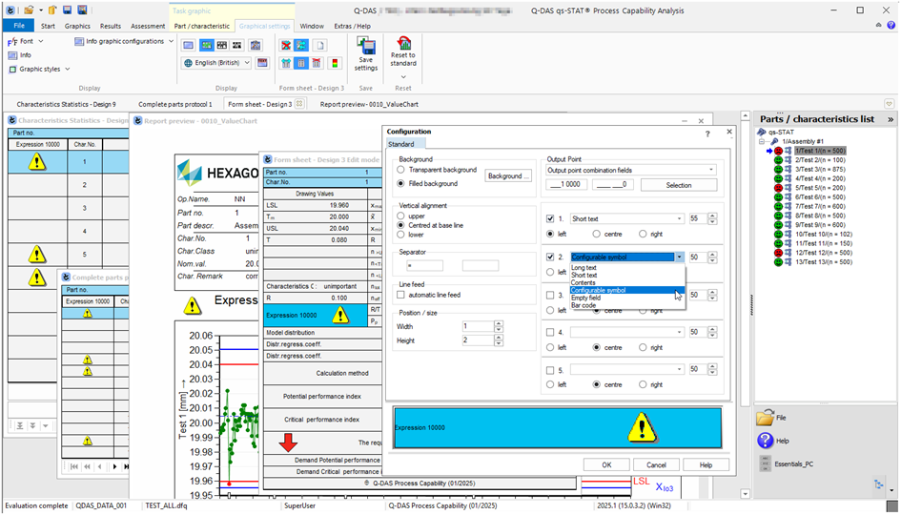Image resolution: width=901 pixels, height=515 pixels.
Task: Check the field 5 checkbox
Action: tap(550, 370)
